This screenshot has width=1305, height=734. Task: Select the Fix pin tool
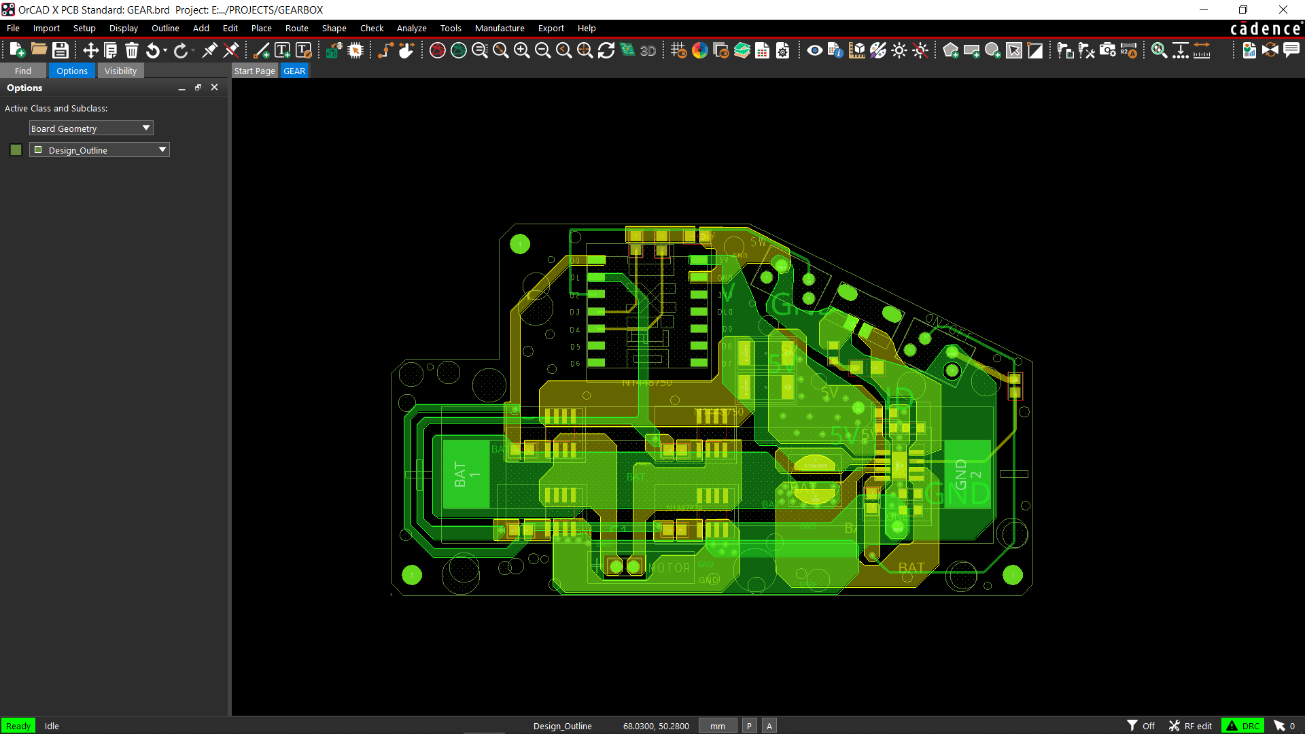209,50
